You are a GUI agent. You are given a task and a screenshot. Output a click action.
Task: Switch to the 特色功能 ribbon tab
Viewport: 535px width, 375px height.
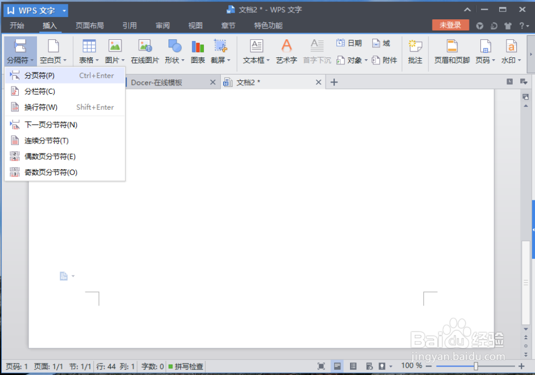coord(268,26)
